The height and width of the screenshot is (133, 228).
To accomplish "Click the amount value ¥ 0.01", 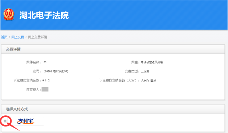I will point(46,80).
